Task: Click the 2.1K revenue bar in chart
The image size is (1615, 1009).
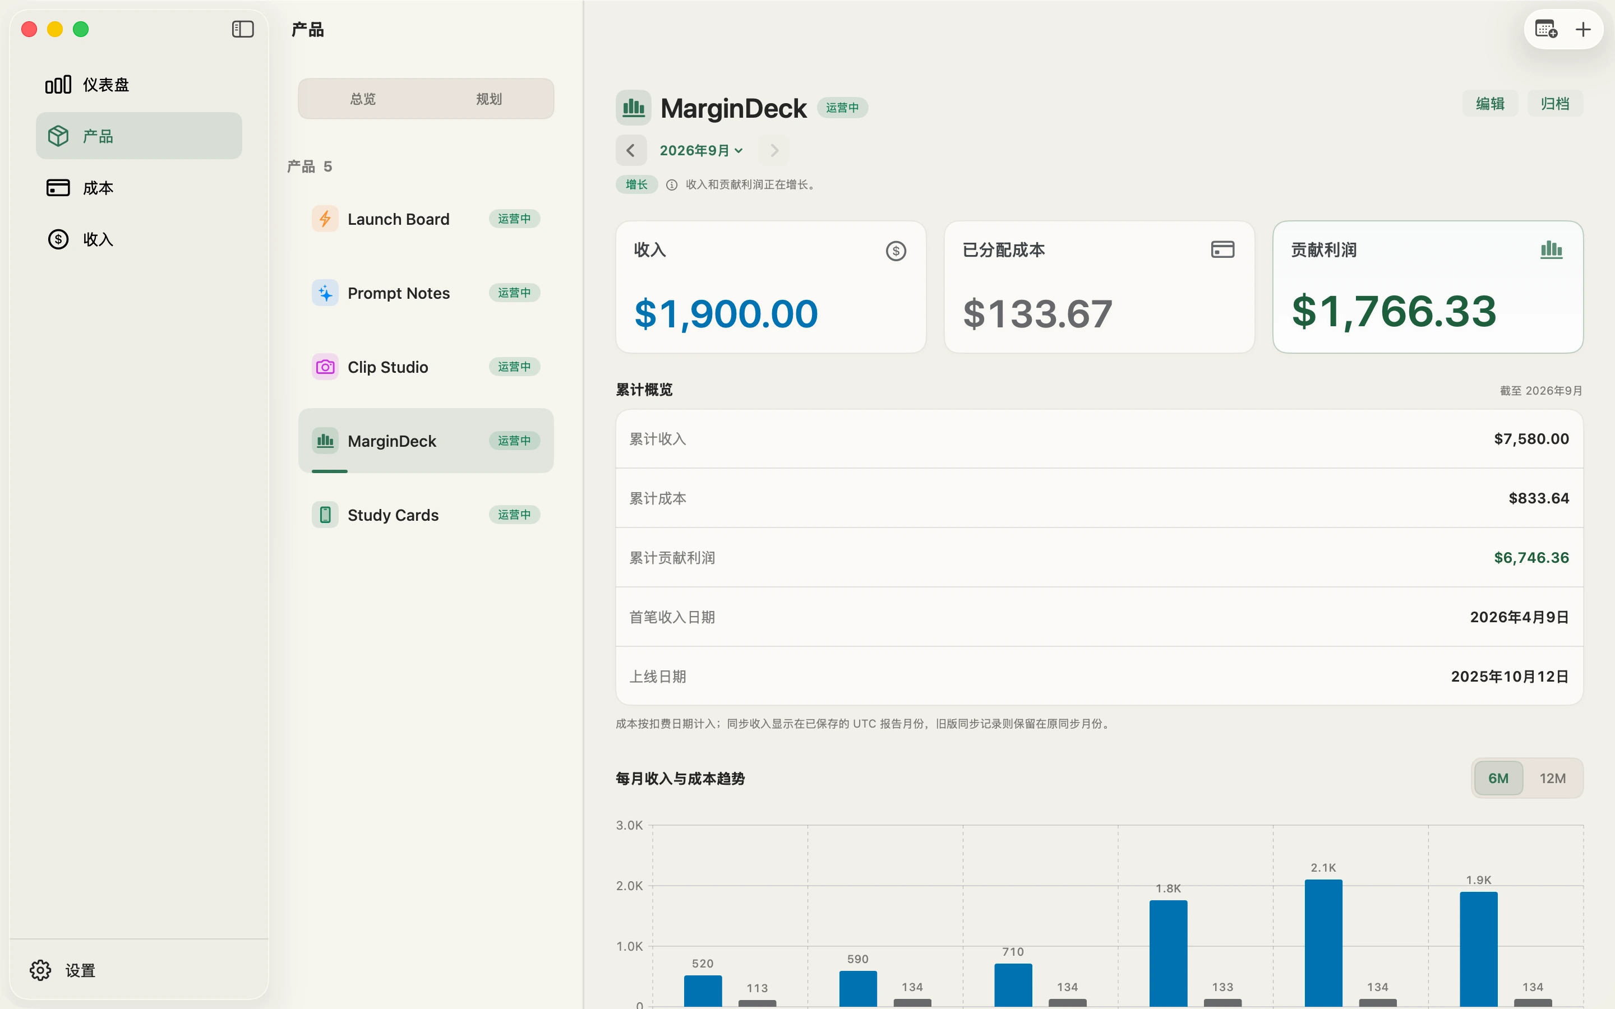Action: coord(1323,943)
